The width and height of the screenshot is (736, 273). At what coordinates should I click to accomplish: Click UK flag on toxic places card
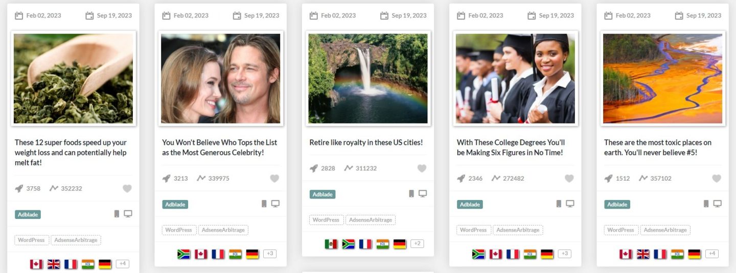tap(643, 254)
